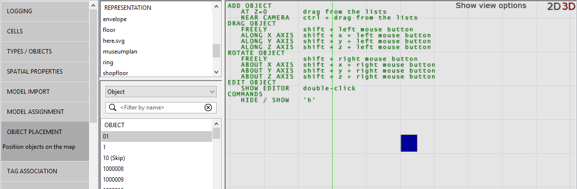Select object 01 in the list
The height and width of the screenshot is (189, 577).
point(157,136)
